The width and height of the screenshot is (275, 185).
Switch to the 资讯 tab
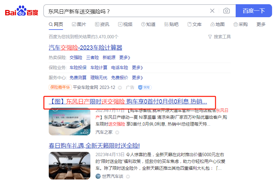(x=102, y=24)
